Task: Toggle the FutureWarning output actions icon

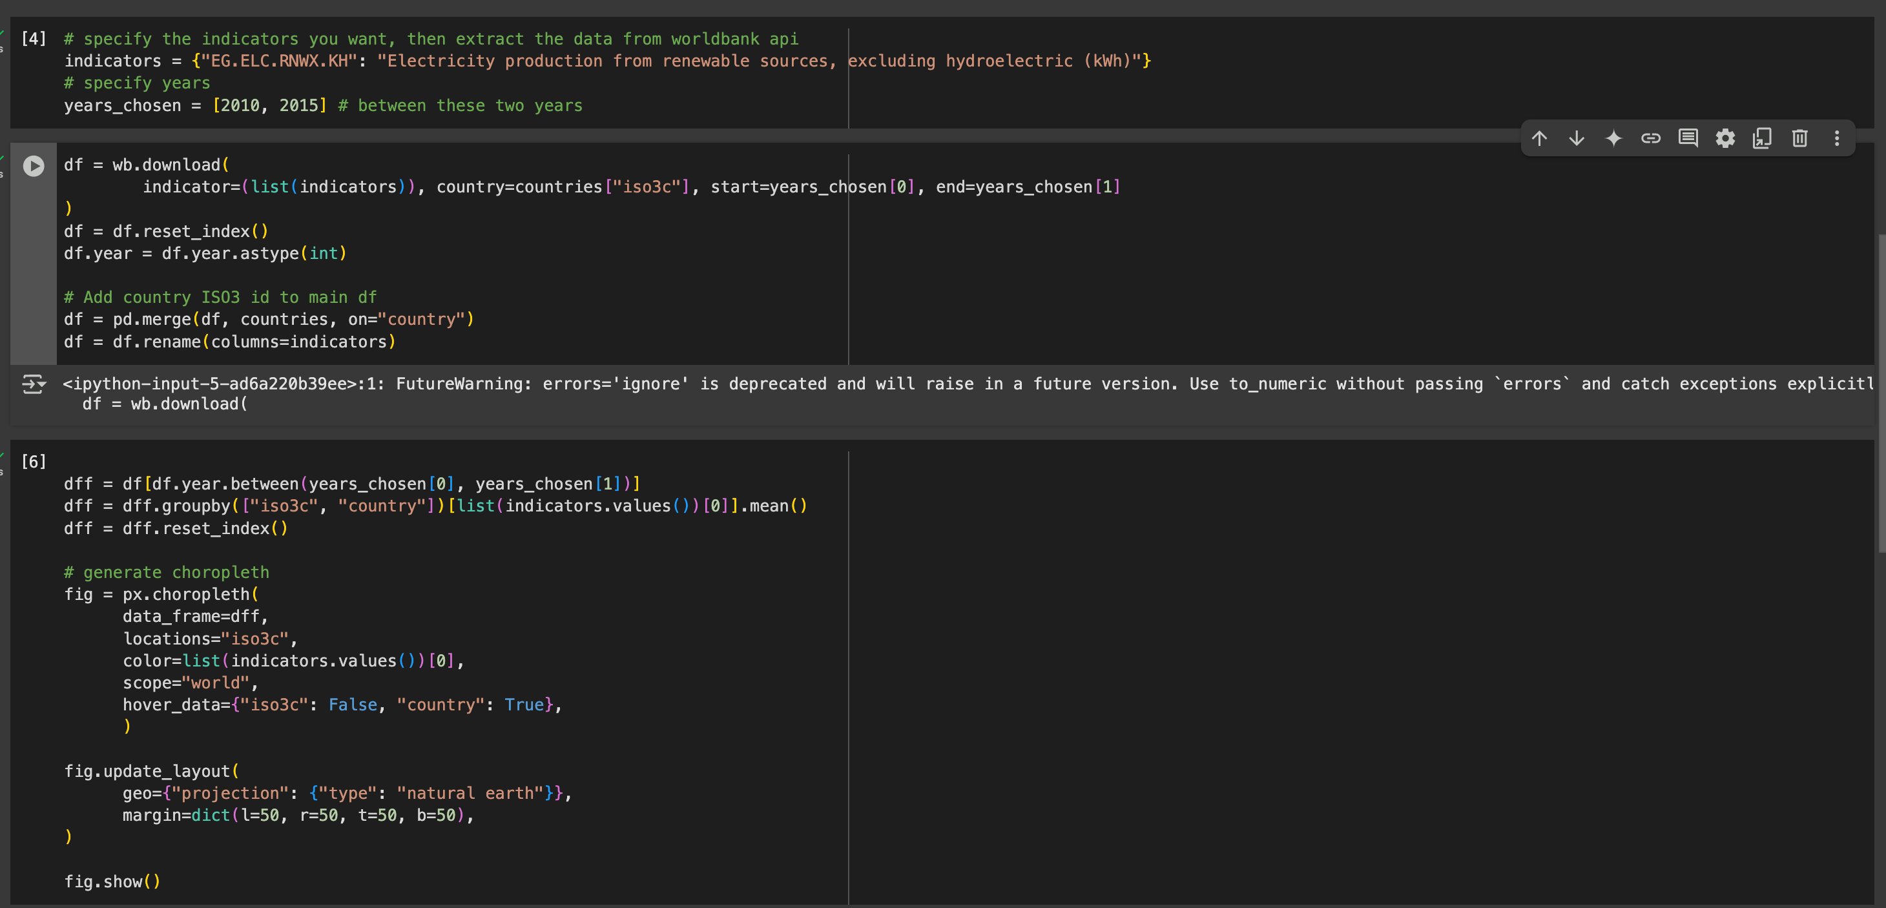Action: (34, 384)
